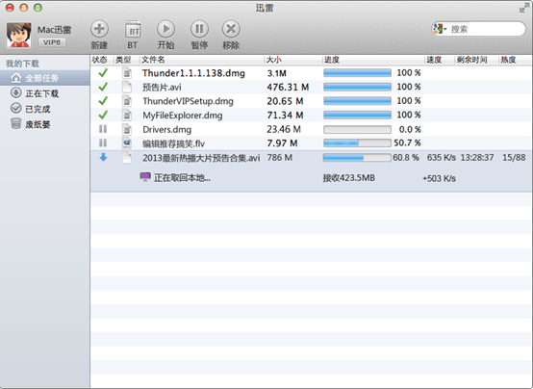Click the file type icon for 预售片.avi
Screen dimensions: 533x389
(127, 87)
